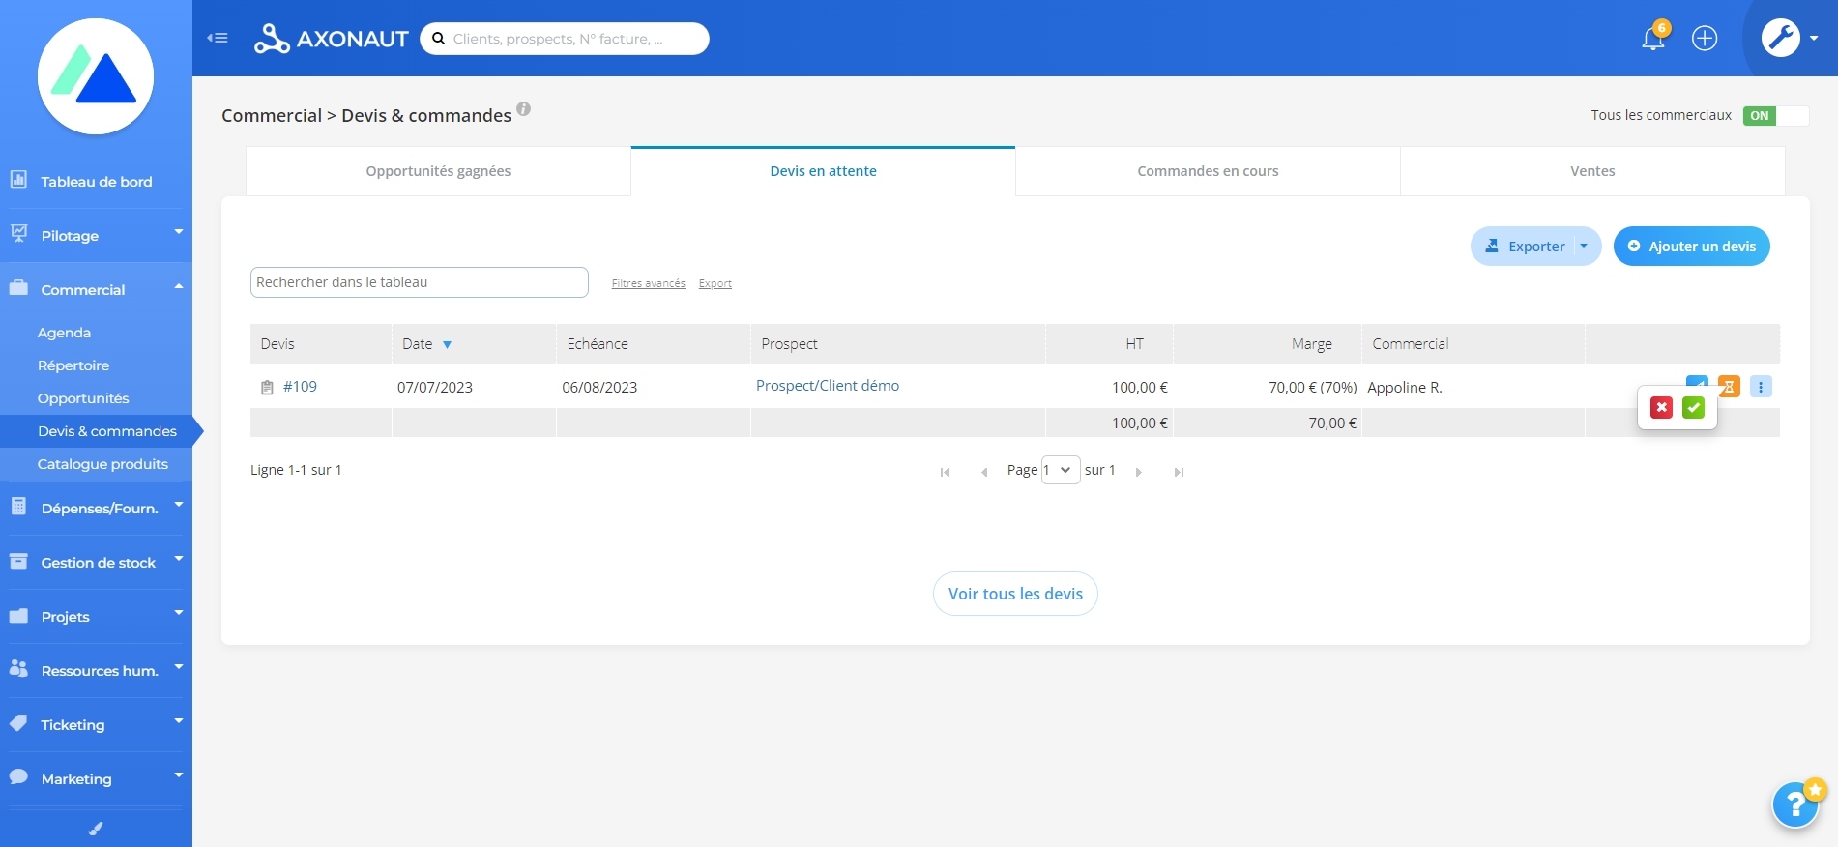Expand the Pilotage sidebar menu
Viewport: 1838px width, 847px height.
96,236
